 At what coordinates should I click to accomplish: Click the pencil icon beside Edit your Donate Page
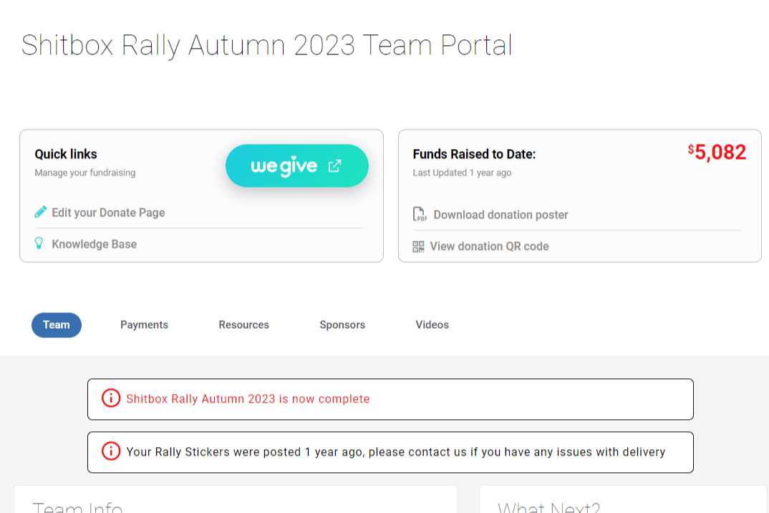pos(41,213)
